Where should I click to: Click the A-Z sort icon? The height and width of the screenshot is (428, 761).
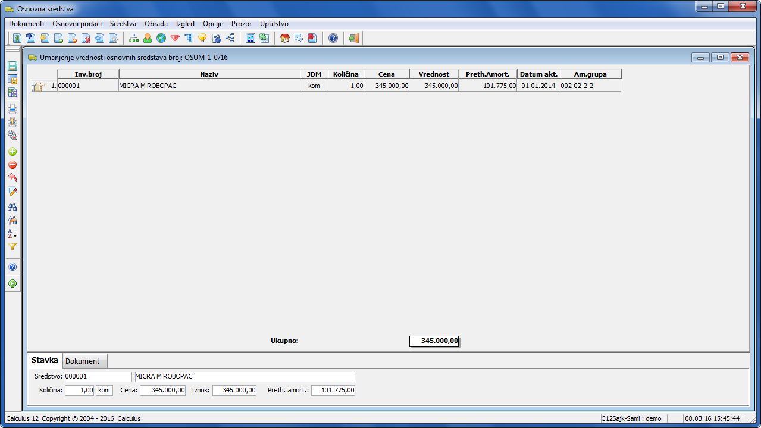pos(12,233)
